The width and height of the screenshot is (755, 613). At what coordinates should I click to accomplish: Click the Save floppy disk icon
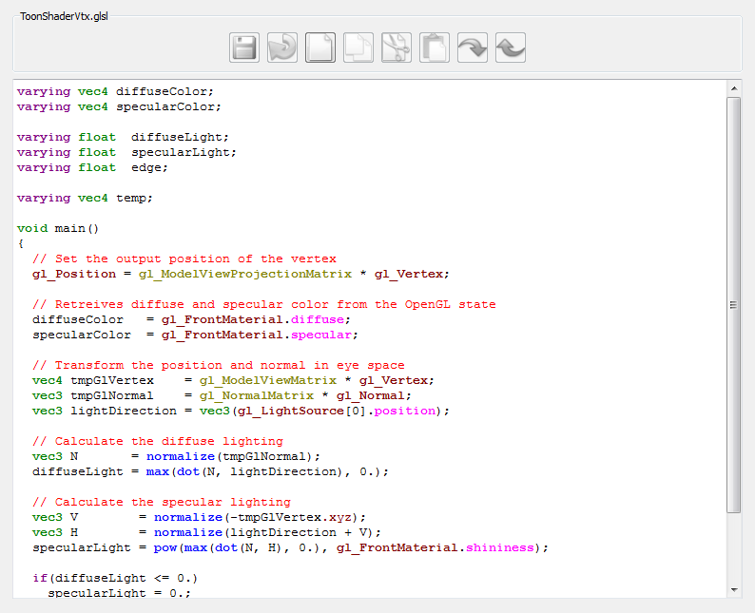(244, 48)
